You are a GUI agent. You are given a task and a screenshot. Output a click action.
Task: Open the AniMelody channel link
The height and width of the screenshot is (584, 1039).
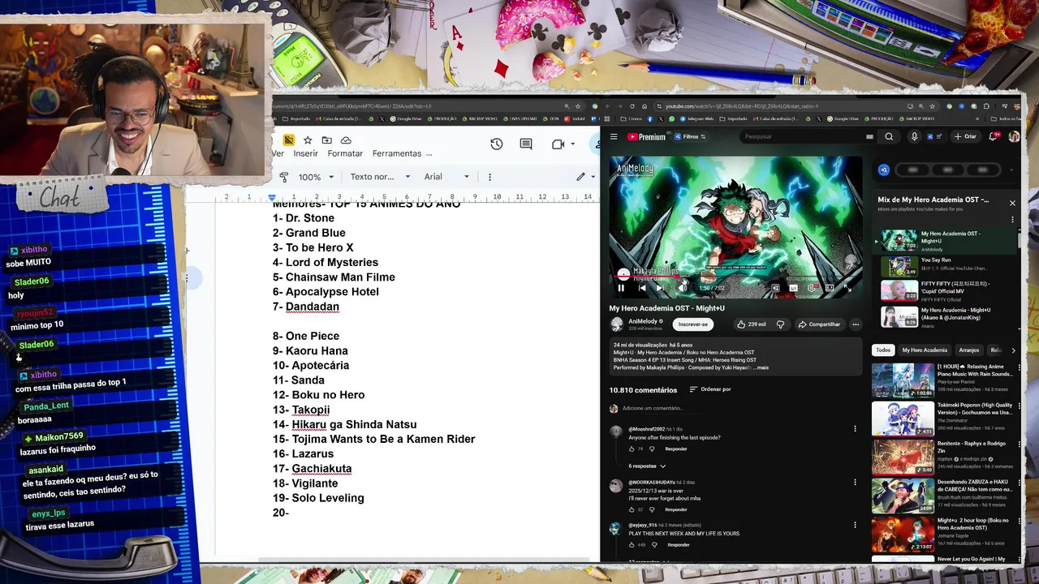pyautogui.click(x=642, y=321)
